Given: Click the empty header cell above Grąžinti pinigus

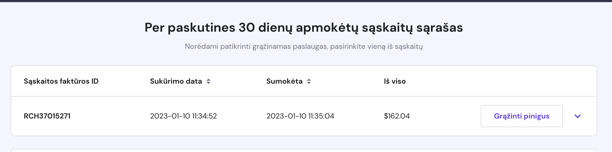Looking at the screenshot, I should click(x=522, y=81).
